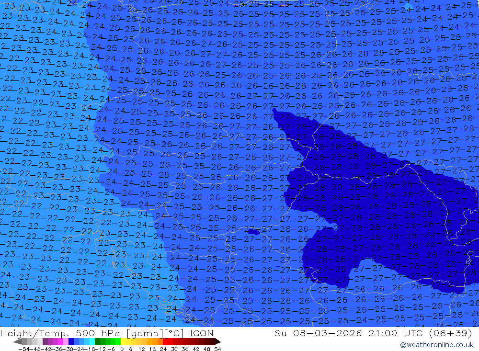Click the bright red legend swatch above 24

(165, 341)
